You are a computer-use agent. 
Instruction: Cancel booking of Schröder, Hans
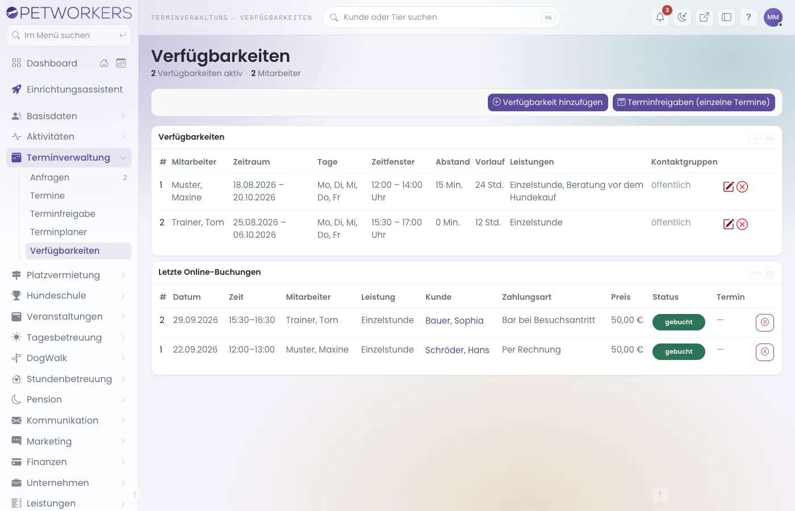765,352
